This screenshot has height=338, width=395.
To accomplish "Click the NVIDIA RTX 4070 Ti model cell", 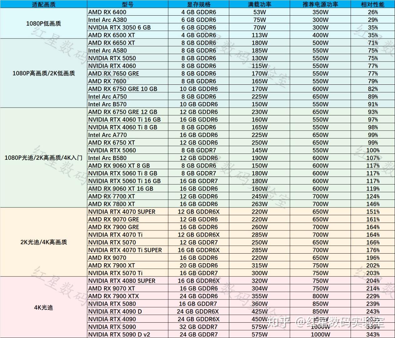I will coord(128,235).
